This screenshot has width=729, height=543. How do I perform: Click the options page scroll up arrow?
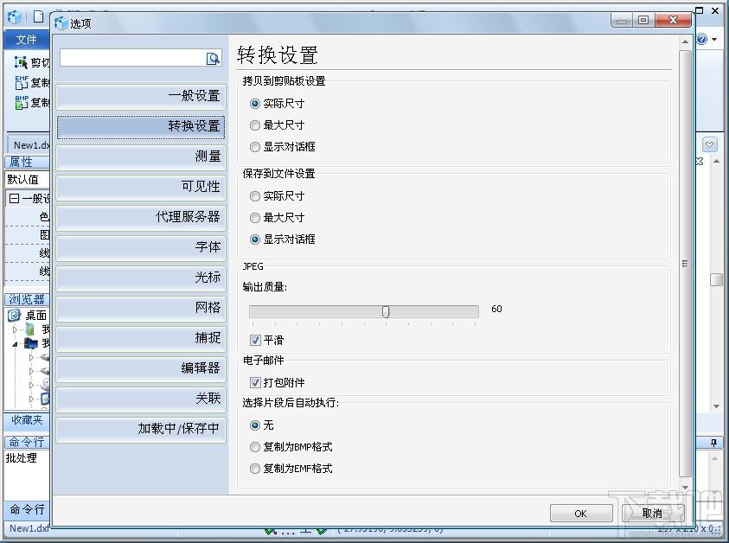(x=685, y=42)
